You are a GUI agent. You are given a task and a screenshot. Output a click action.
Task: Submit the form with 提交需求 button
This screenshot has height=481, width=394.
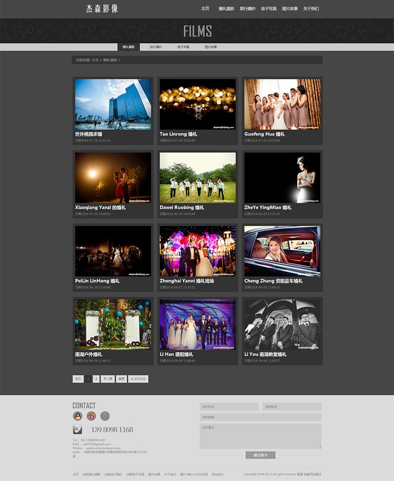[260, 455]
